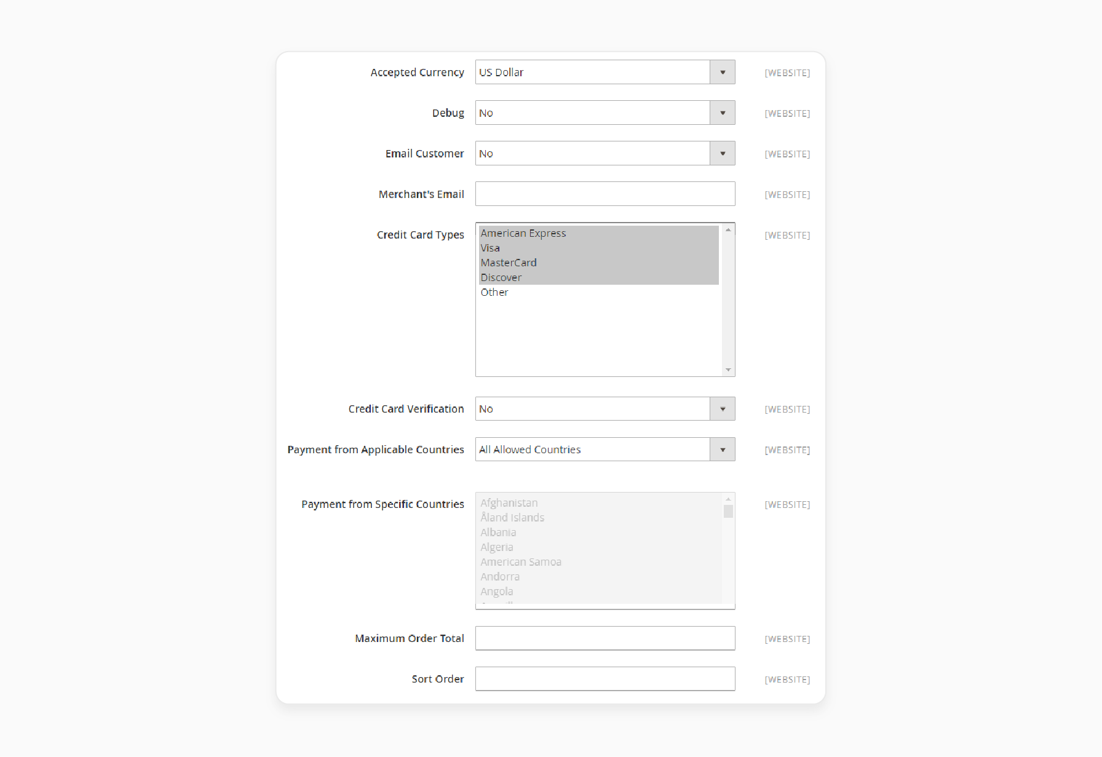Select Algeria in countries list

point(599,547)
